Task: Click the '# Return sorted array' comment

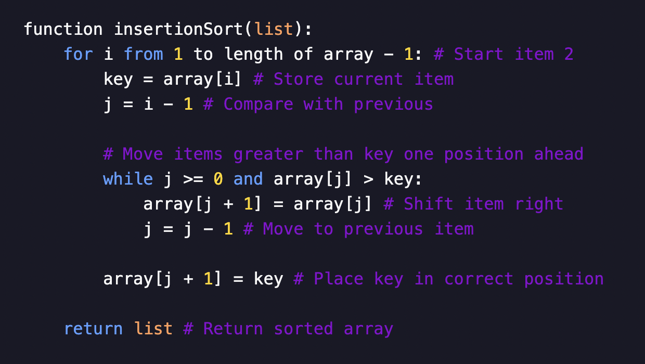Action: tap(288, 329)
